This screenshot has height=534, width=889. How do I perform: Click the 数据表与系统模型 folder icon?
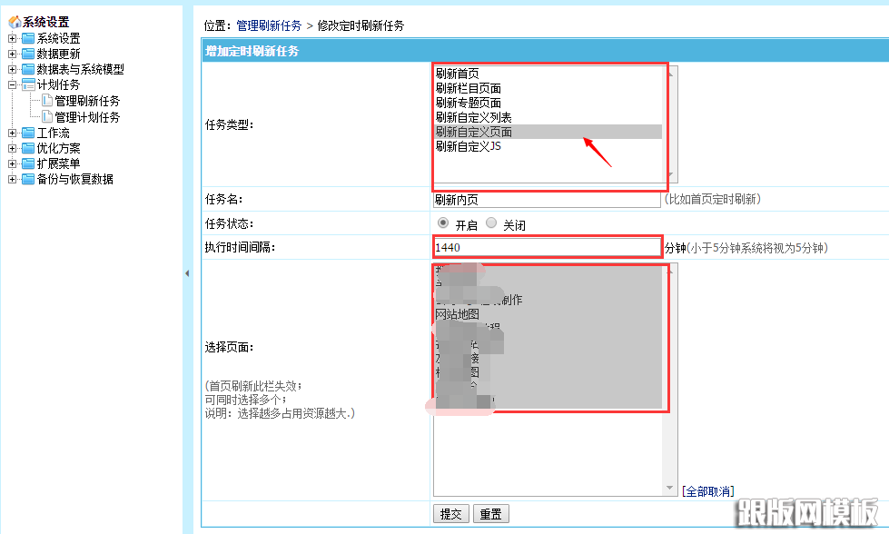pyautogui.click(x=27, y=69)
